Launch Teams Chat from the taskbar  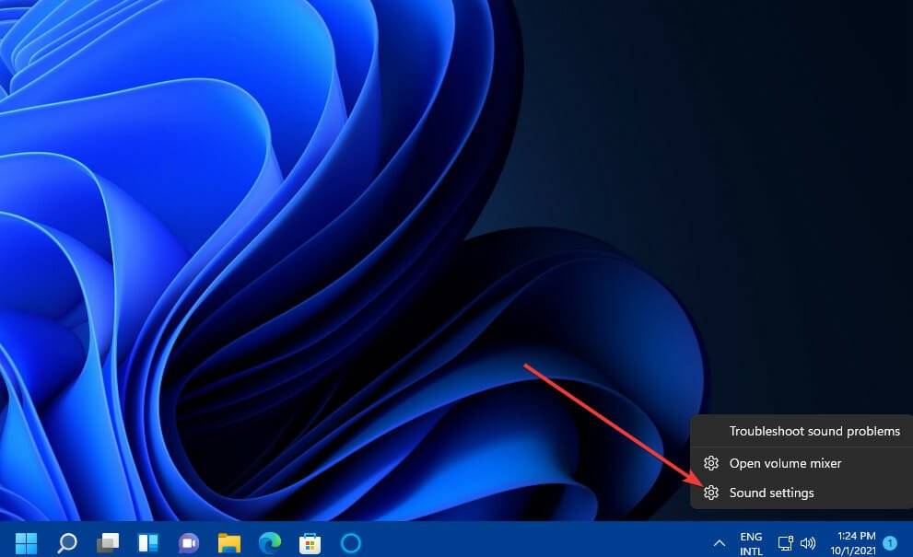pyautogui.click(x=188, y=541)
